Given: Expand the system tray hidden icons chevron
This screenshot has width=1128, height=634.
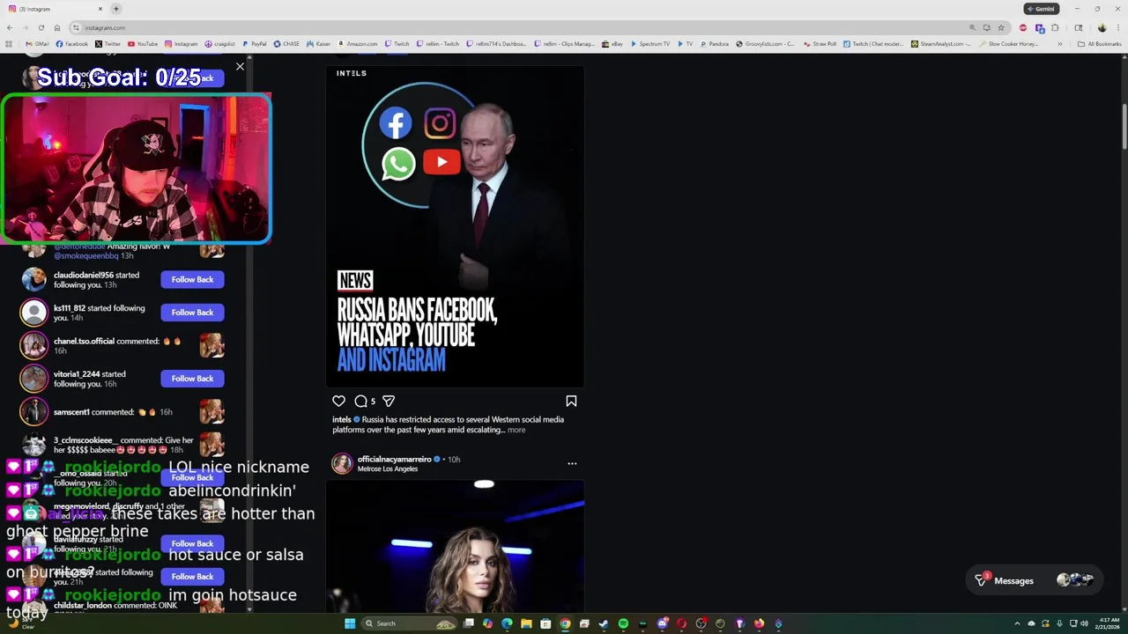Looking at the screenshot, I should pyautogui.click(x=1016, y=623).
